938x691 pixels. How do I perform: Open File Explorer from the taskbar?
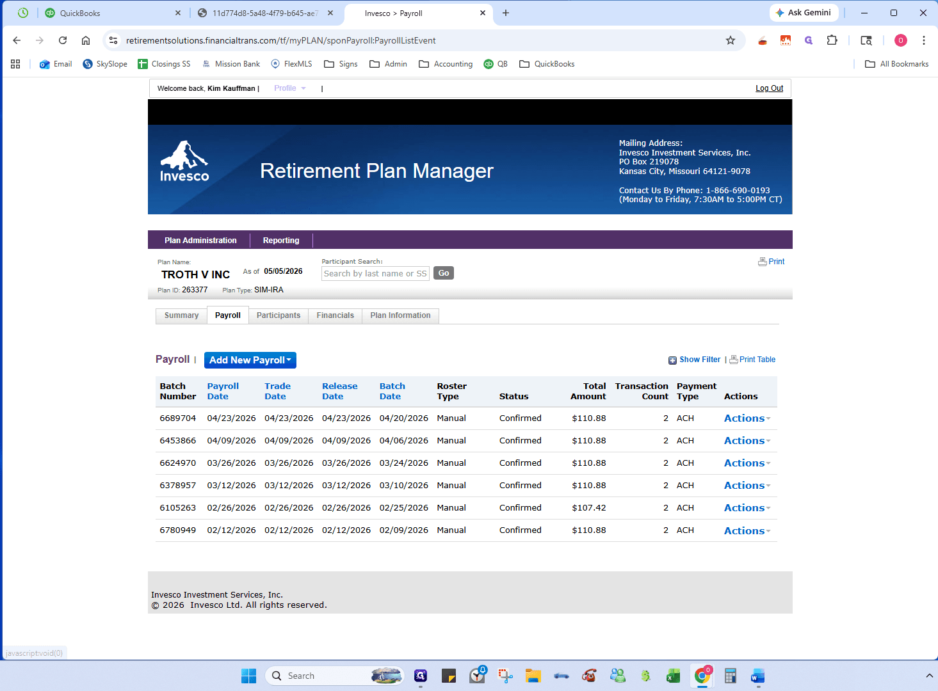tap(533, 676)
